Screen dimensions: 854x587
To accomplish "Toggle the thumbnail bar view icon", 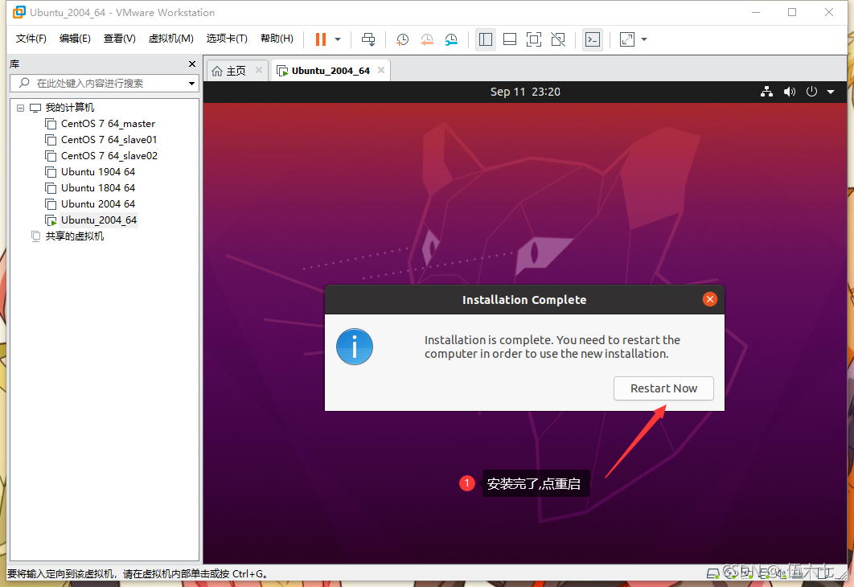I will (510, 39).
